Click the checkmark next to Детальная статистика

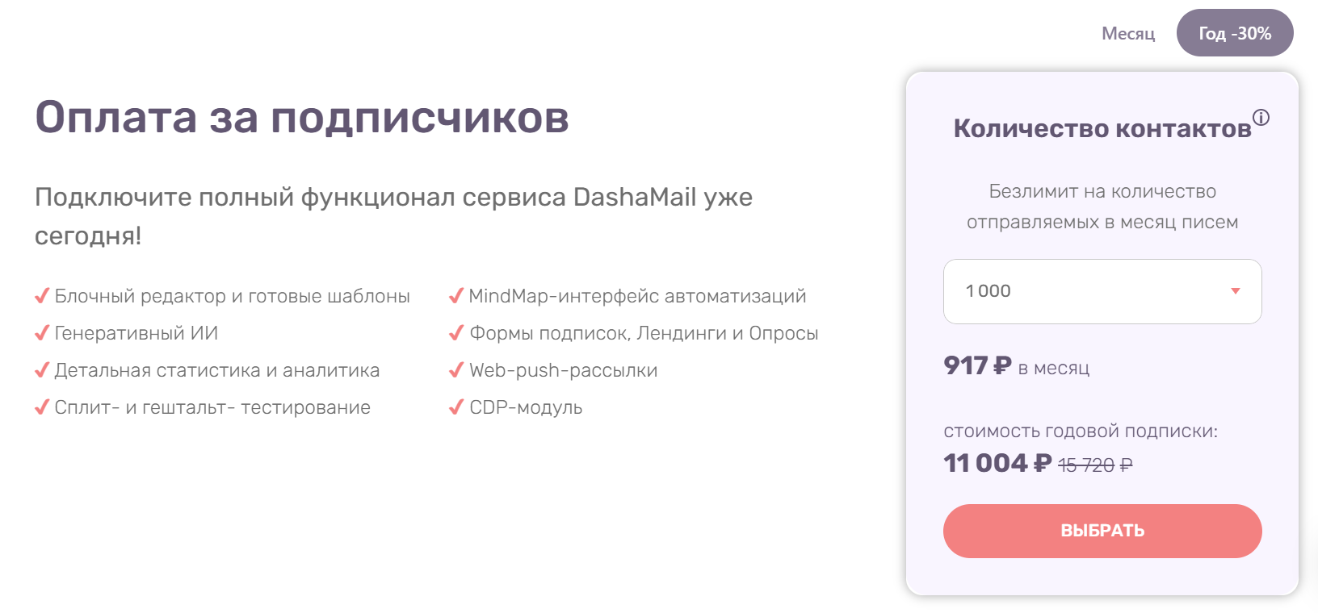[41, 369]
